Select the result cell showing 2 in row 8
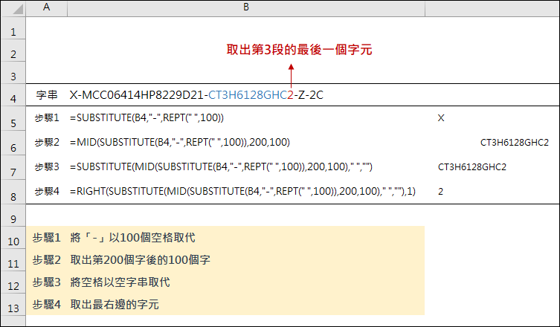The height and width of the screenshot is (327, 560). click(441, 192)
